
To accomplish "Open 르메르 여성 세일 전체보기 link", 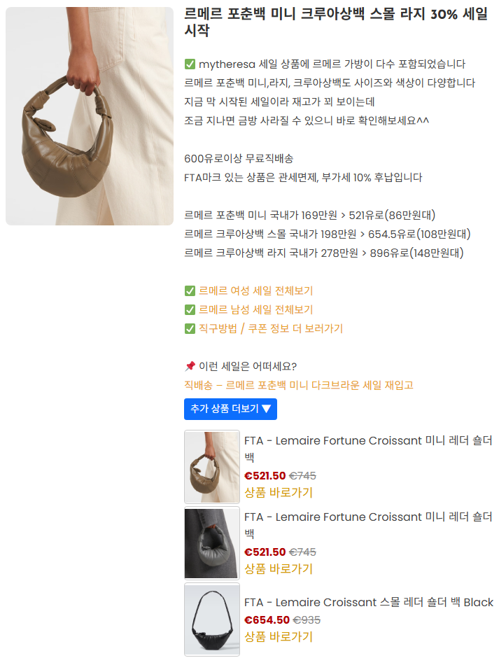I will pyautogui.click(x=255, y=290).
